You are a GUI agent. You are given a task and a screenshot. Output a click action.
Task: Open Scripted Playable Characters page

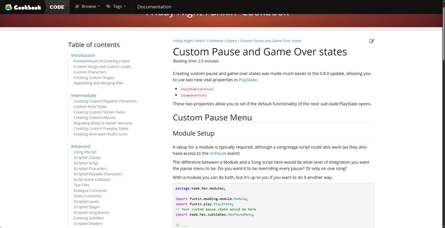[98, 174]
